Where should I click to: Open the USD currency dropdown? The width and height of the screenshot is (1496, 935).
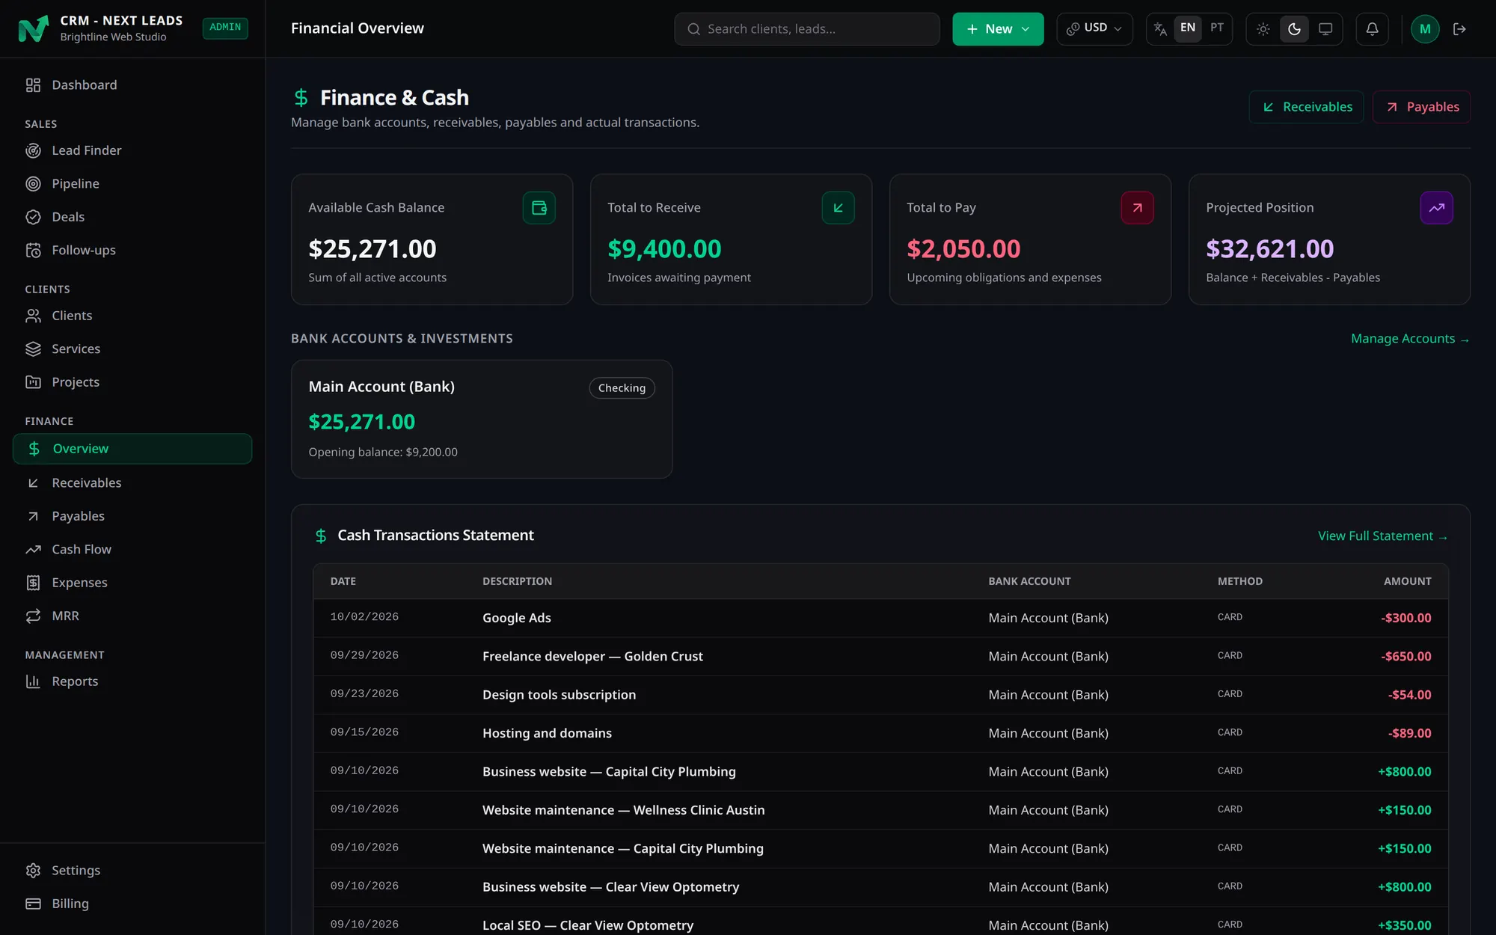(1094, 28)
